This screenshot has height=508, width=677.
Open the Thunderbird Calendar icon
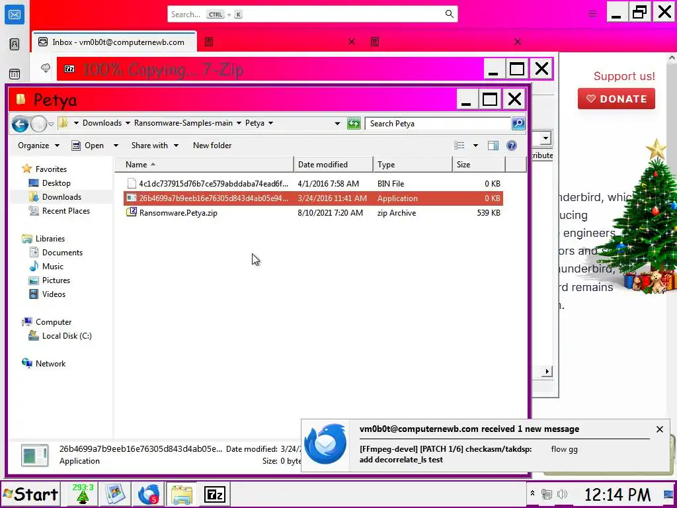click(15, 74)
